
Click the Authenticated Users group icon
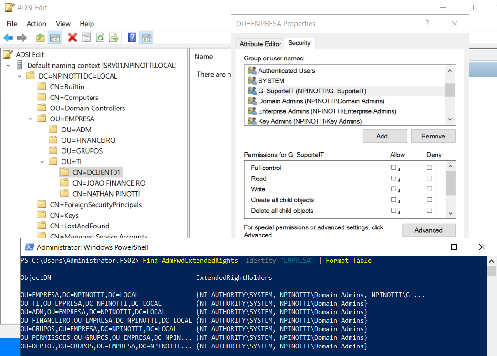pyautogui.click(x=252, y=70)
